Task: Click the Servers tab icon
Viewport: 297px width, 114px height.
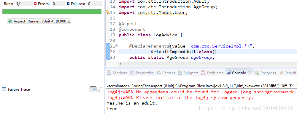Action: pos(159,73)
